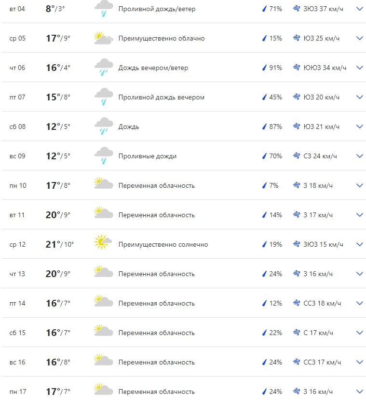Viewport: 366px width, 406px height.
Task: Click the wind icon beside ЮЮЗ 34 км/ч
Action: coord(297,68)
